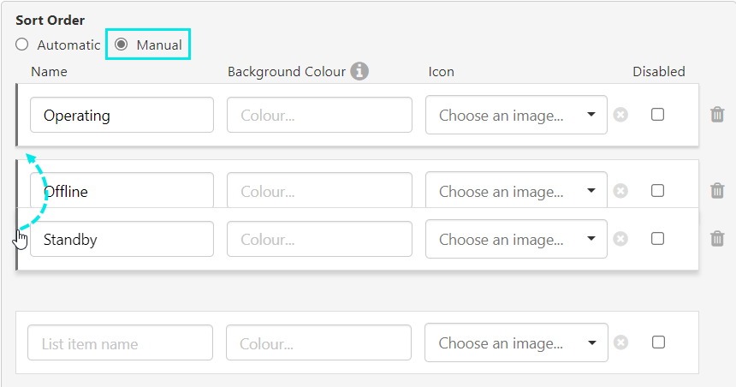
Task: Clear the icon for Standby row
Action: 620,239
